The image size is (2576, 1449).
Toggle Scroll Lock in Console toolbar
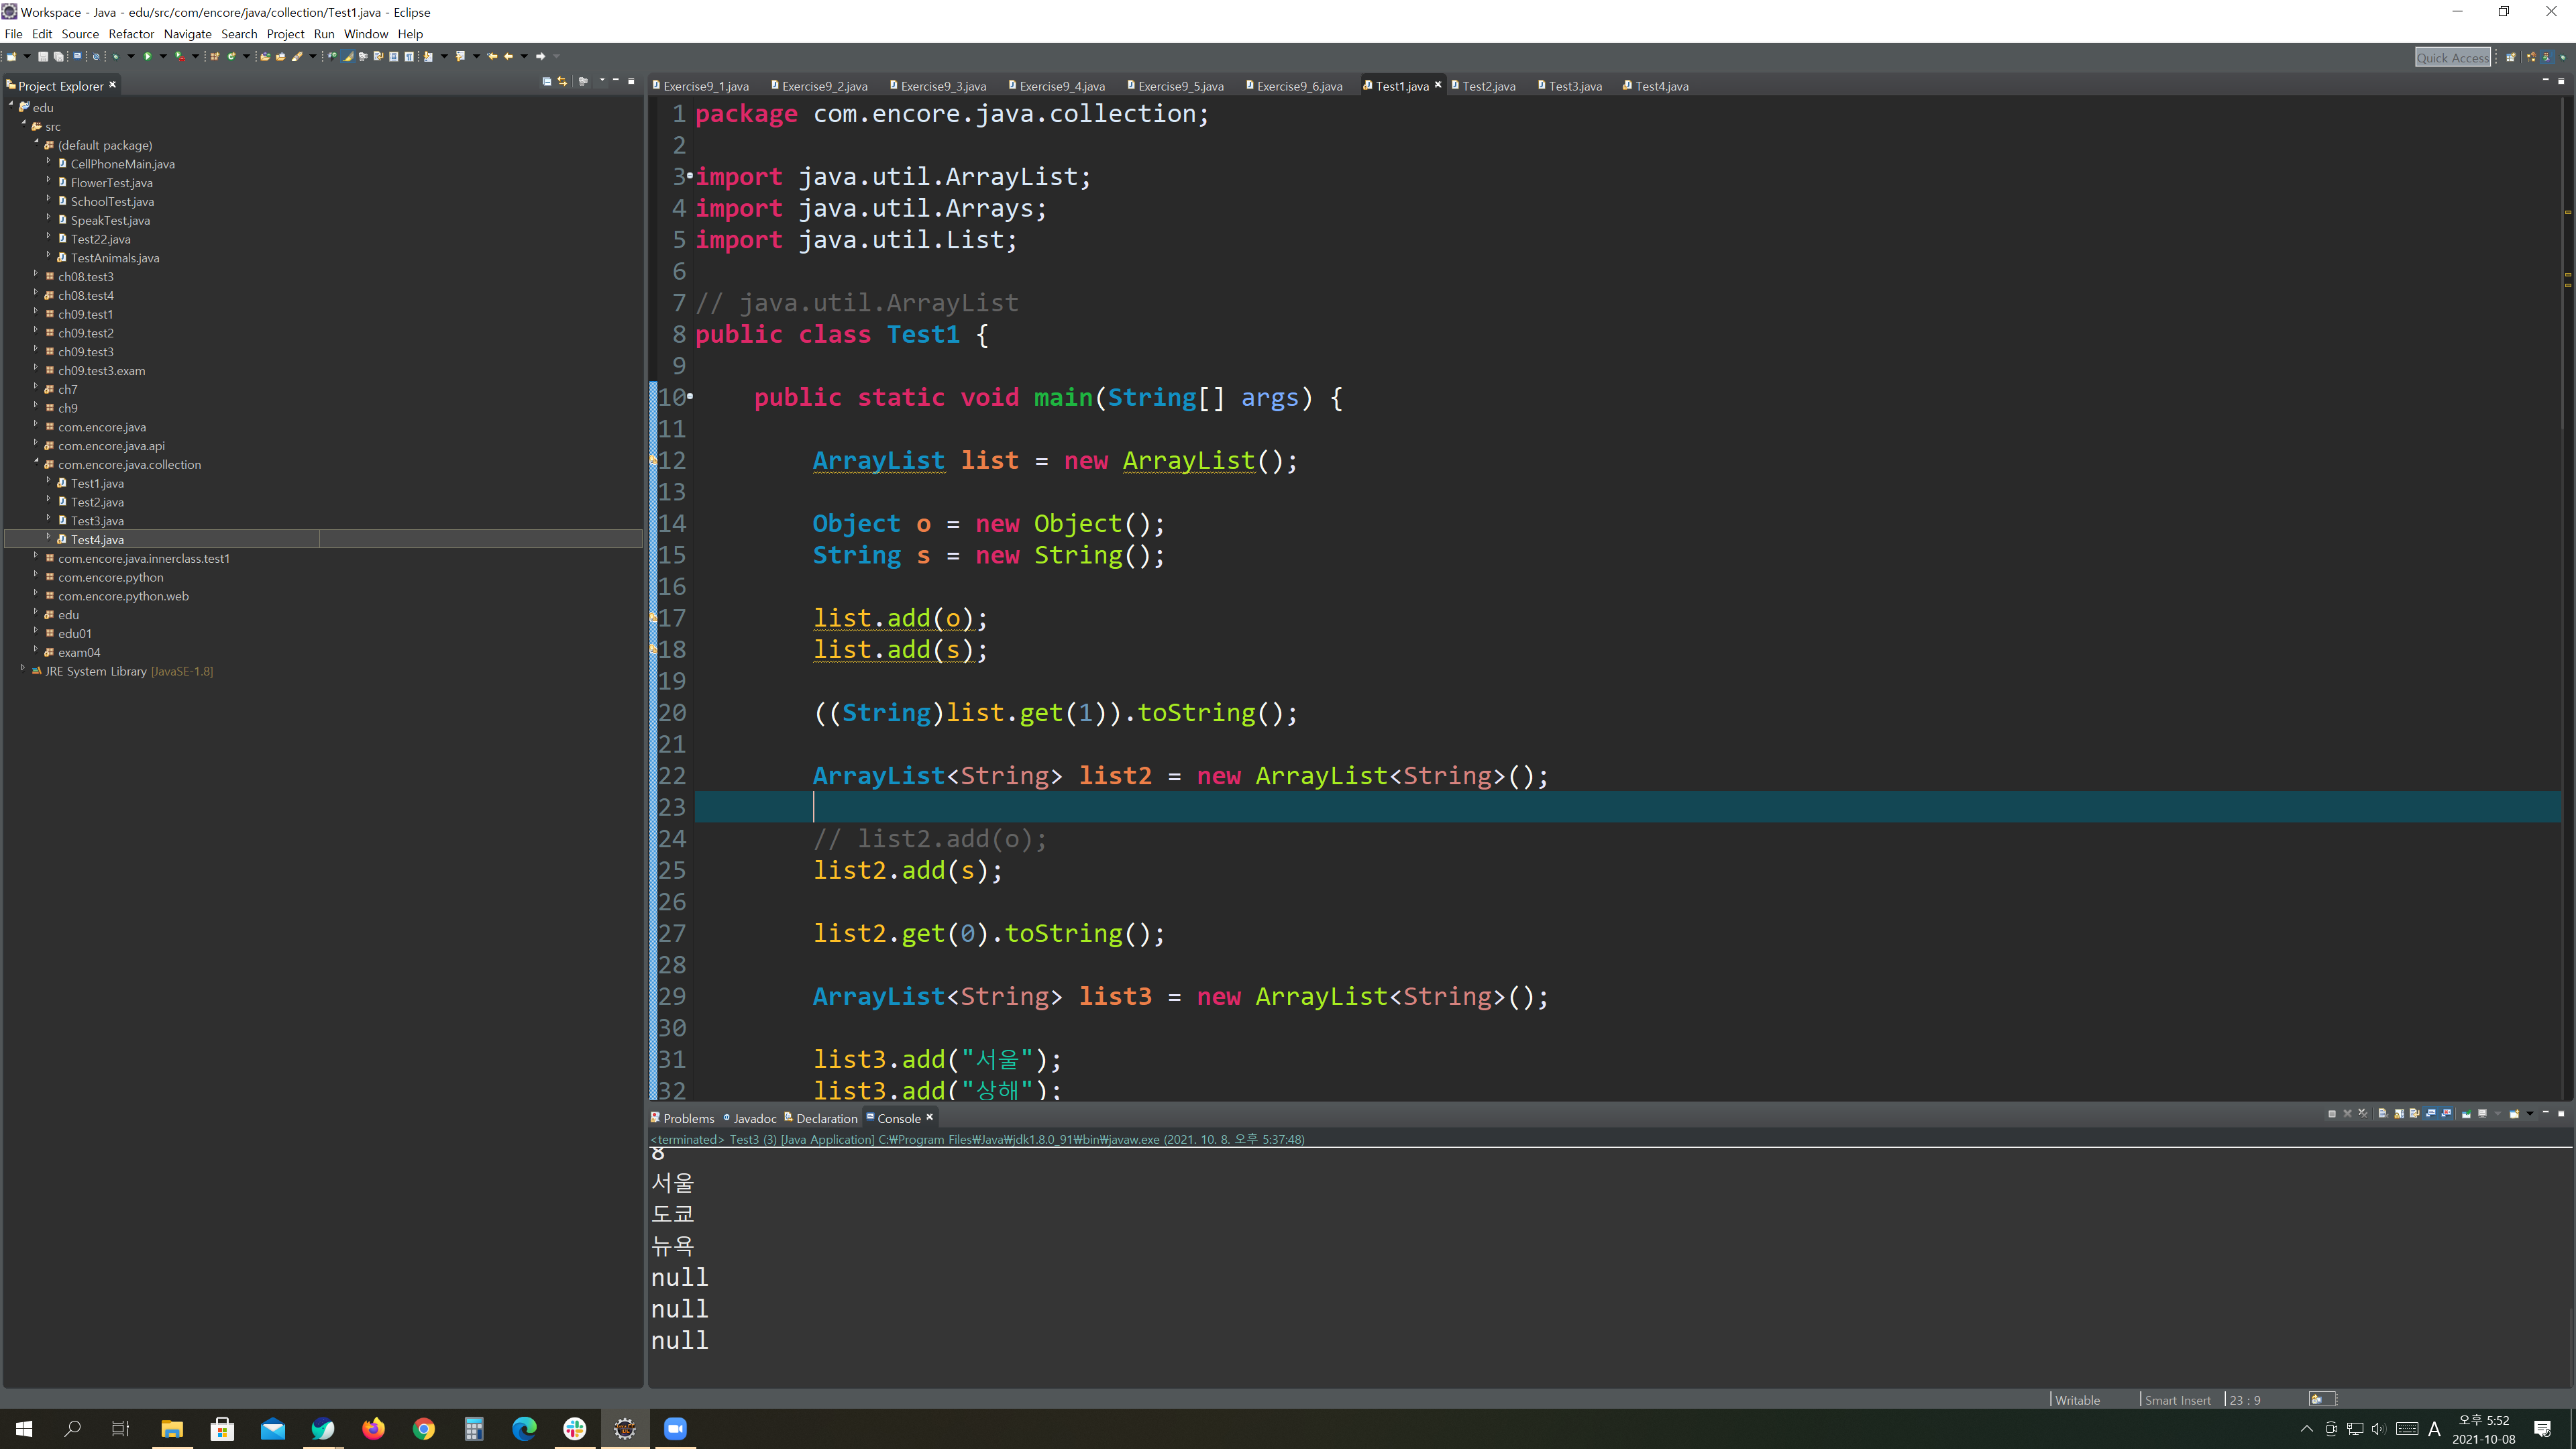(x=2398, y=1114)
